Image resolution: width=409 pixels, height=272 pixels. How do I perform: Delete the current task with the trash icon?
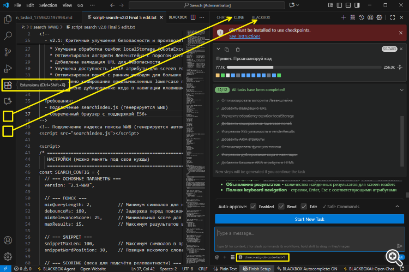coord(238,50)
